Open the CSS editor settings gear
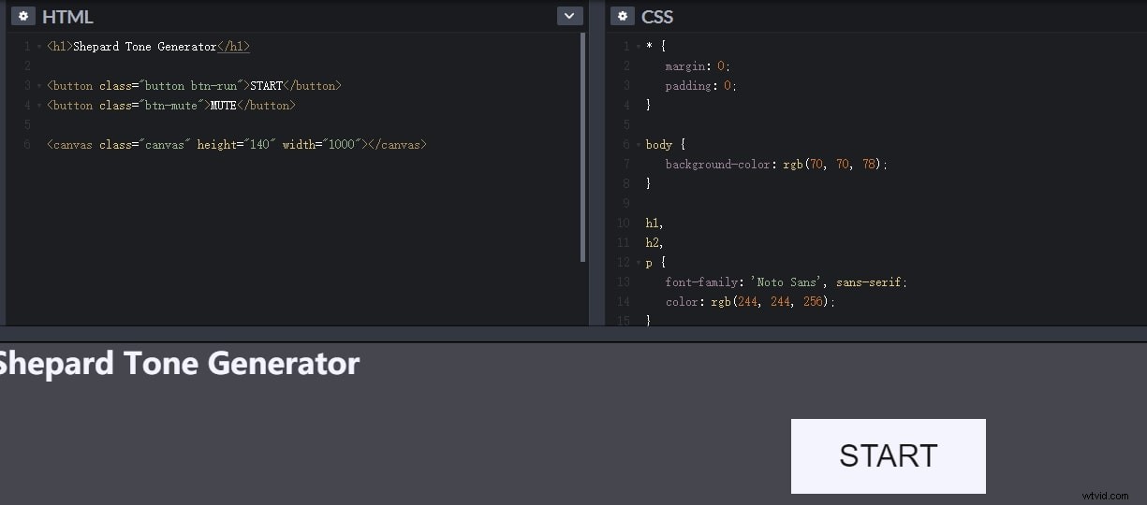The image size is (1147, 505). coord(623,16)
